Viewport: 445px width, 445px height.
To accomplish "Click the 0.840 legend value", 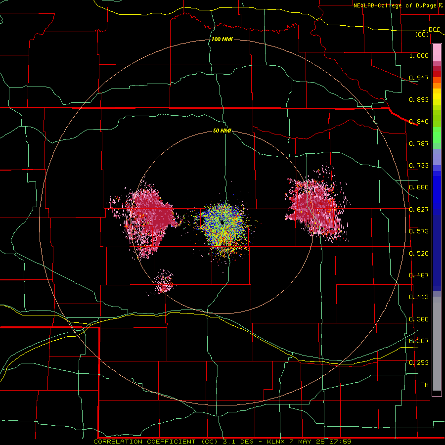I will 419,122.
